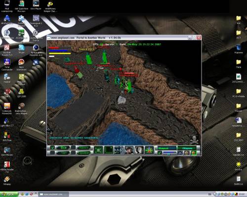Toggle the empty checkbox below the Все checkmark
This screenshot has width=247, height=197.
(x=52, y=153)
